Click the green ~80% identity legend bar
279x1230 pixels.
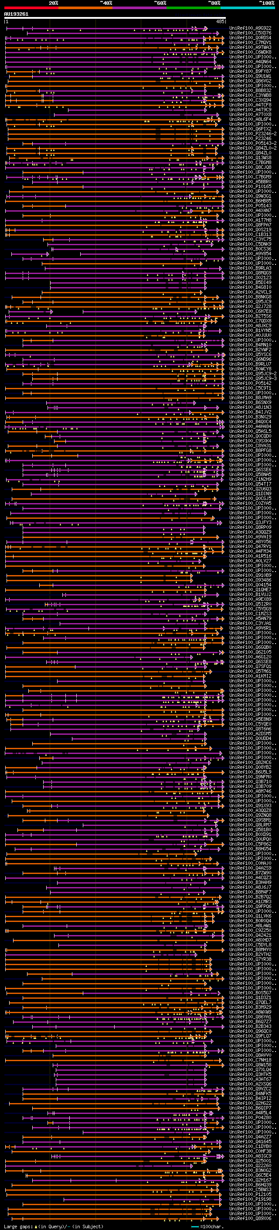coord(194,8)
